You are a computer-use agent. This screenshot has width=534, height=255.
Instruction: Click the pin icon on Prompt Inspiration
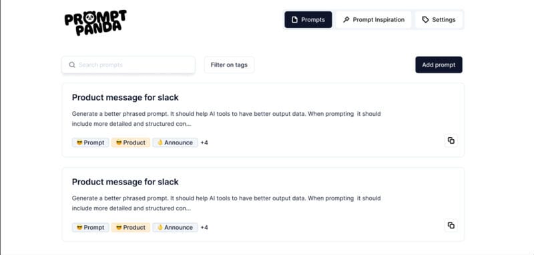pyautogui.click(x=346, y=20)
